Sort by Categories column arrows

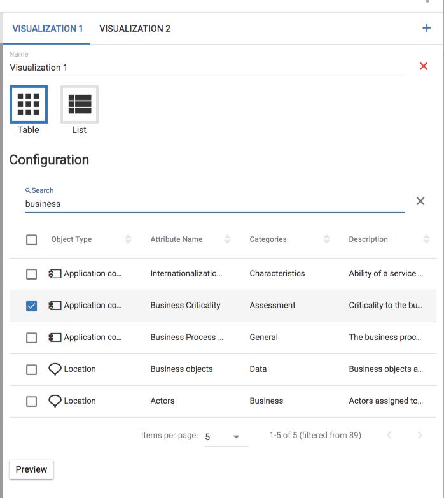326,239
